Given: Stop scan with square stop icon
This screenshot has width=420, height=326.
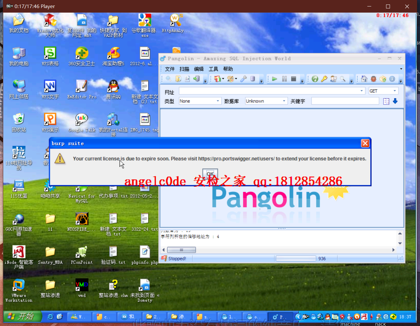Looking at the screenshot, I should (294, 79).
